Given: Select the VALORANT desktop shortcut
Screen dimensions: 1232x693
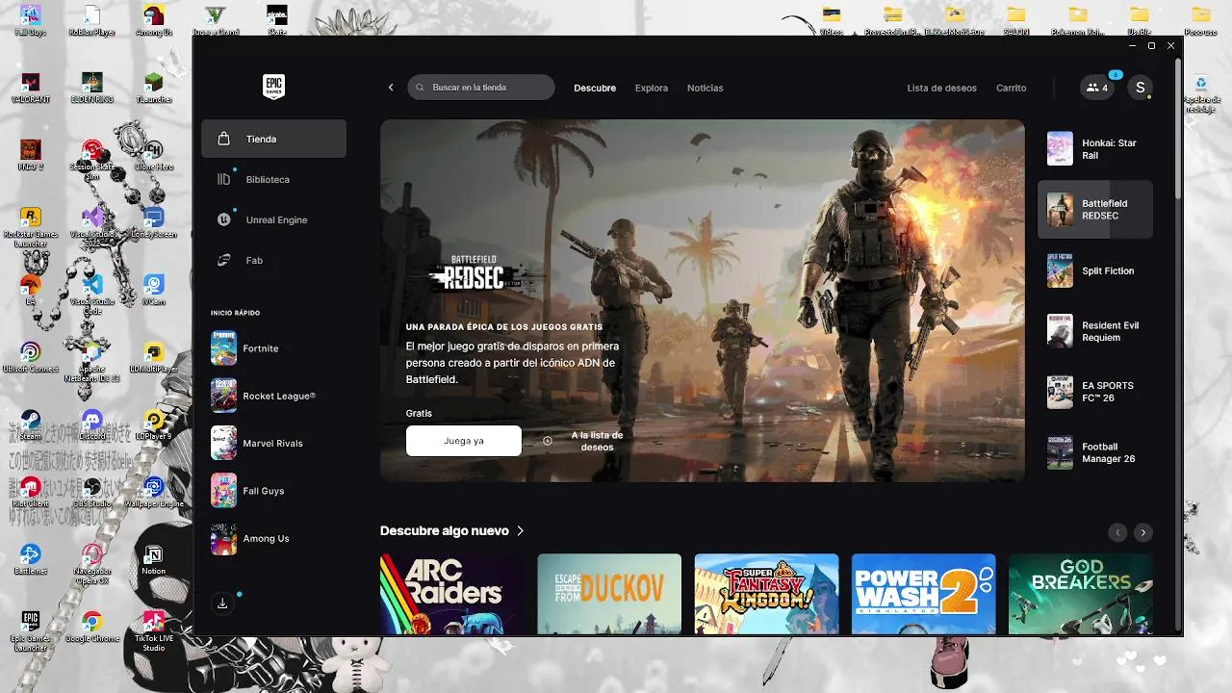Looking at the screenshot, I should click(30, 87).
